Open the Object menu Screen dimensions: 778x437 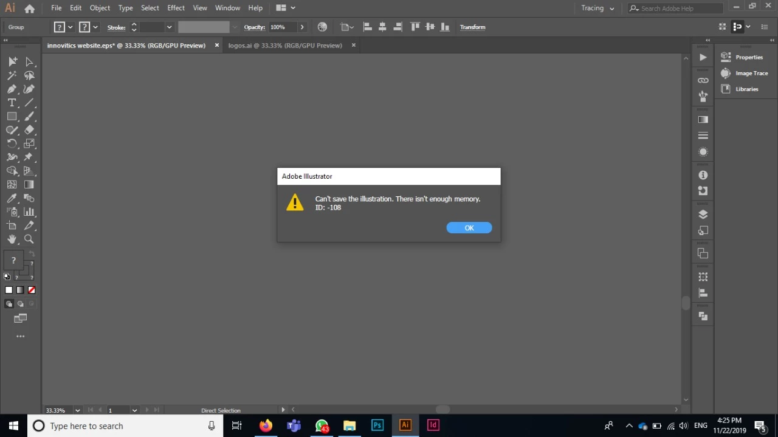(100, 8)
